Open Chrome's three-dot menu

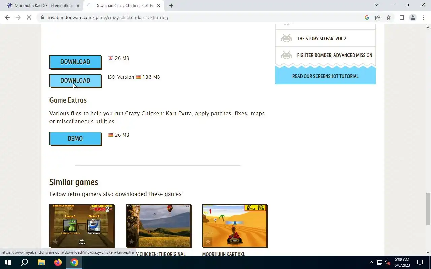tap(424, 17)
